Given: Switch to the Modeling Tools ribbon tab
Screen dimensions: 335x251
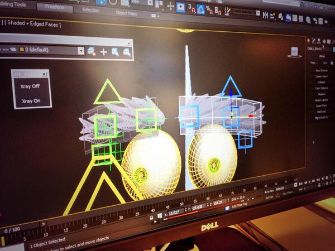Looking at the screenshot, I should click(13, 4).
